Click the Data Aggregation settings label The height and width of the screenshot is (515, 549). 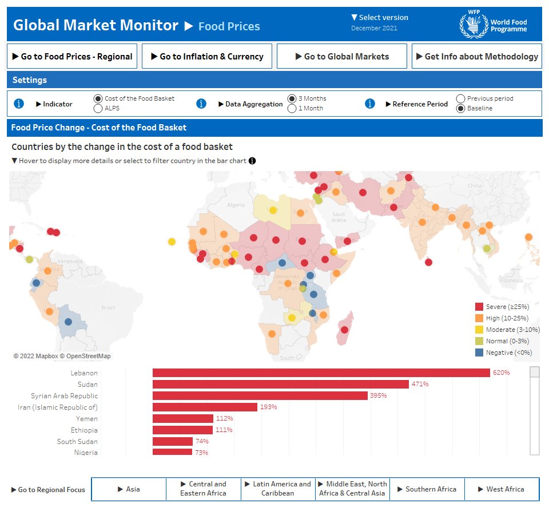point(250,104)
